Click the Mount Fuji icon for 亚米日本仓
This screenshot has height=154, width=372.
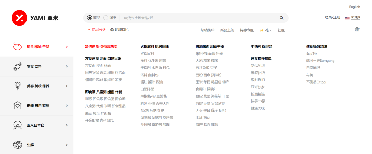click(x=17, y=125)
